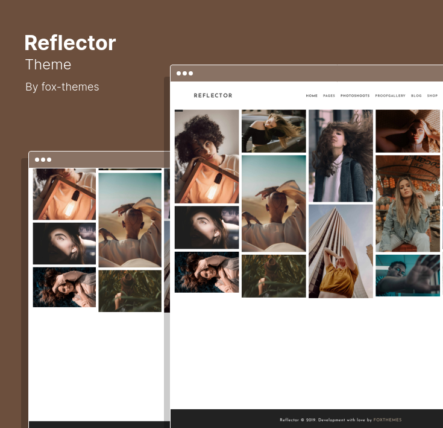Viewport: 443px width, 428px height.
Task: Click the first window dot, back browser
Action: pos(37,159)
